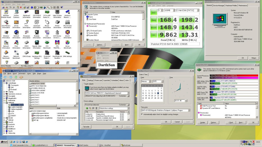
Task: Toggle automatically adjust clock for daylight saving
Action: point(142,114)
